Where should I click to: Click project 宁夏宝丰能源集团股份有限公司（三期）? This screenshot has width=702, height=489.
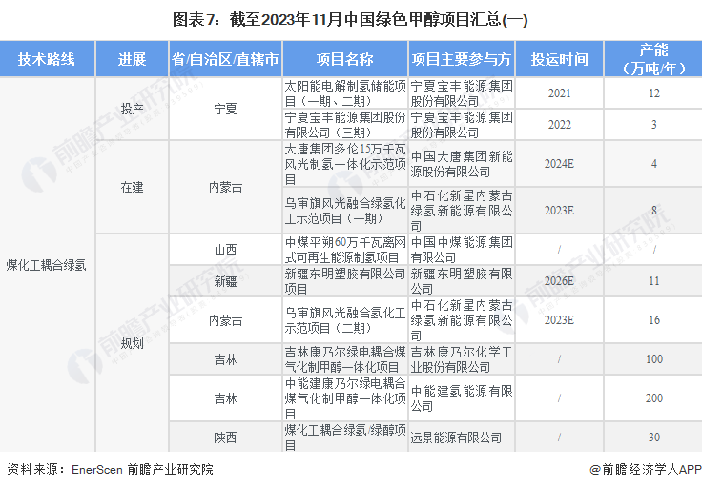click(345, 125)
